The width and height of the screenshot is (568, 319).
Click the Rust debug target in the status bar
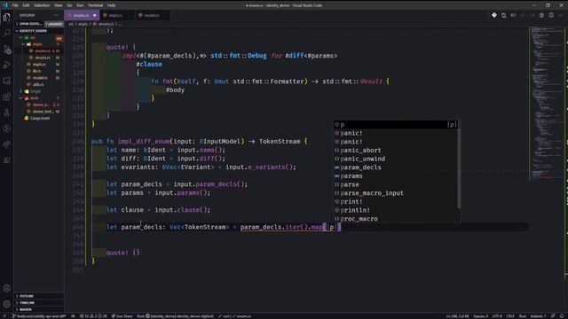(x=175, y=316)
